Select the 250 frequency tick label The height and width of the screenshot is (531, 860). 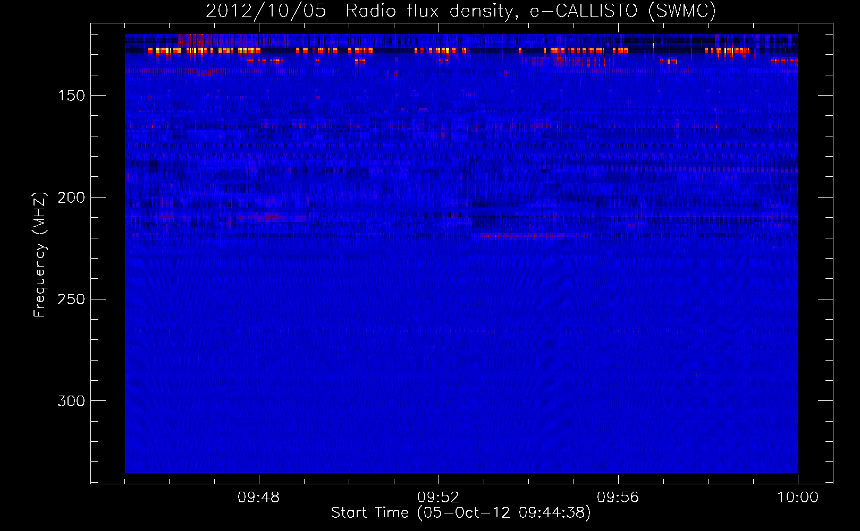click(x=71, y=299)
